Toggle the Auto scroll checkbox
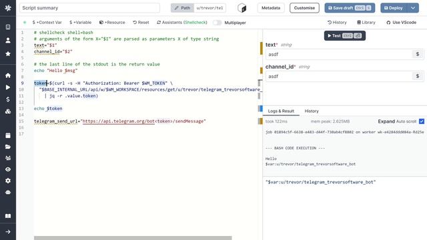Viewport: 427px width, 240px height. tap(422, 121)
